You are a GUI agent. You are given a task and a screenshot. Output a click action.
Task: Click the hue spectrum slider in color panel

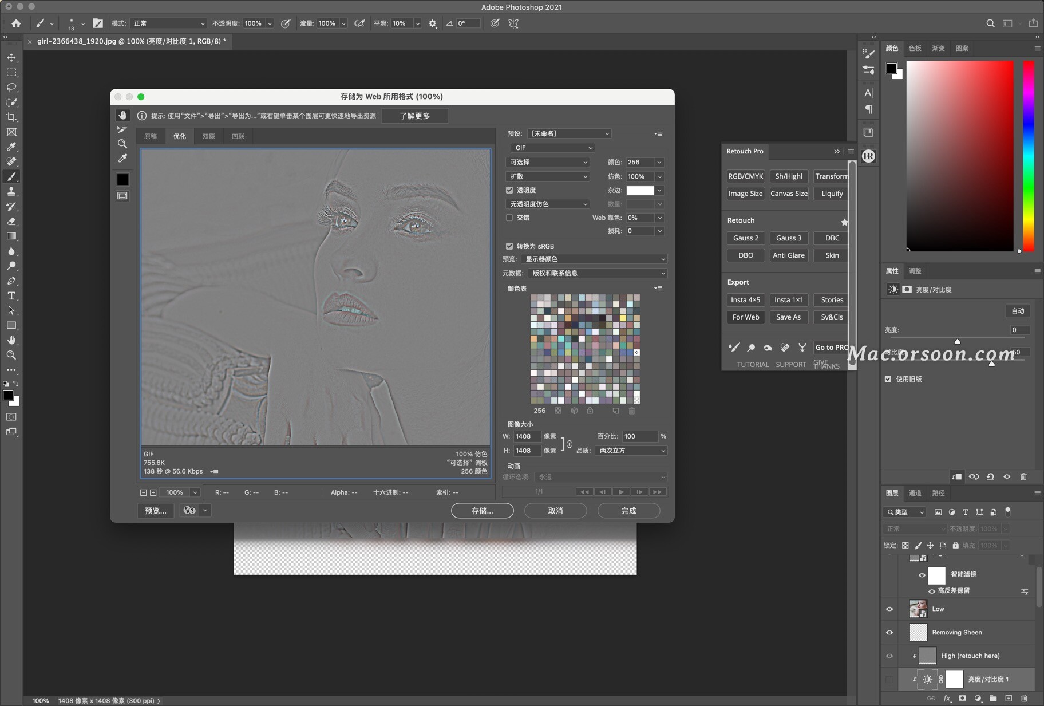pyautogui.click(x=1029, y=156)
